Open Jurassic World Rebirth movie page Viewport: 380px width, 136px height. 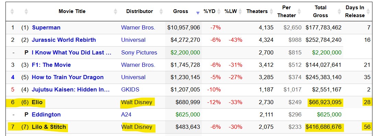point(64,40)
